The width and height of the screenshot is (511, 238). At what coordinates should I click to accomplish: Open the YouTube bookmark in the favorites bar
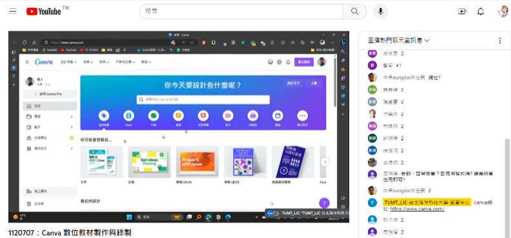pos(68,50)
